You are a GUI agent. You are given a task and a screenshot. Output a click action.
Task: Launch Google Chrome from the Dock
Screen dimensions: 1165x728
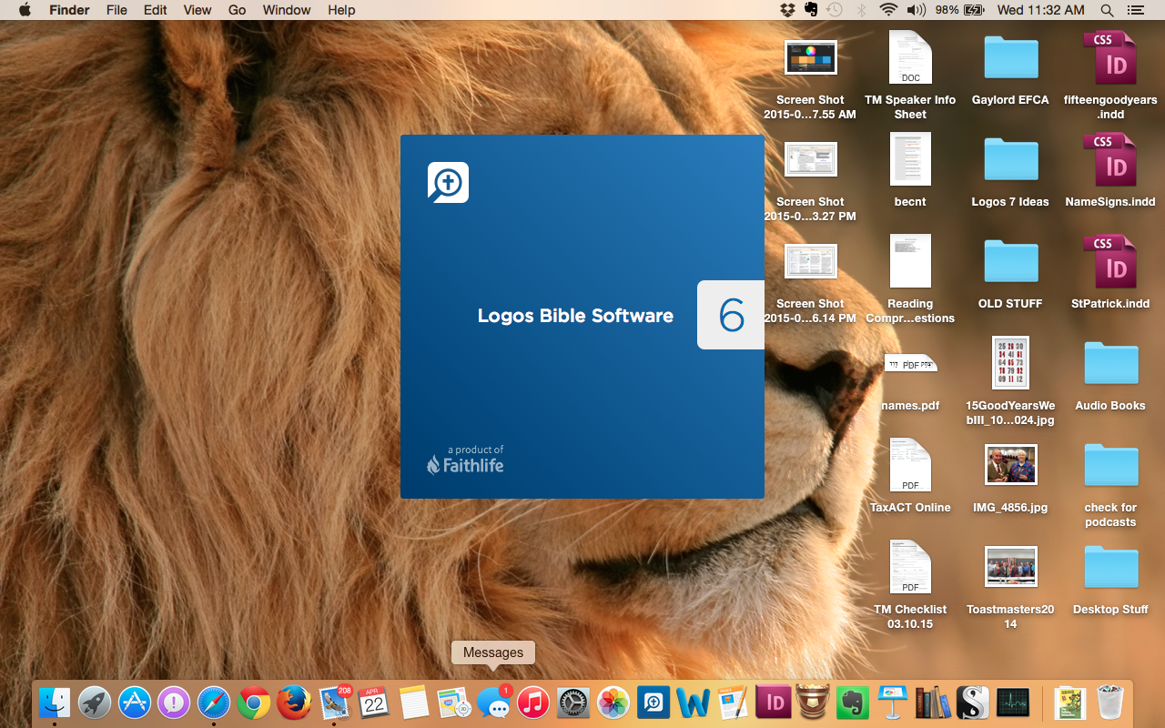tap(254, 703)
